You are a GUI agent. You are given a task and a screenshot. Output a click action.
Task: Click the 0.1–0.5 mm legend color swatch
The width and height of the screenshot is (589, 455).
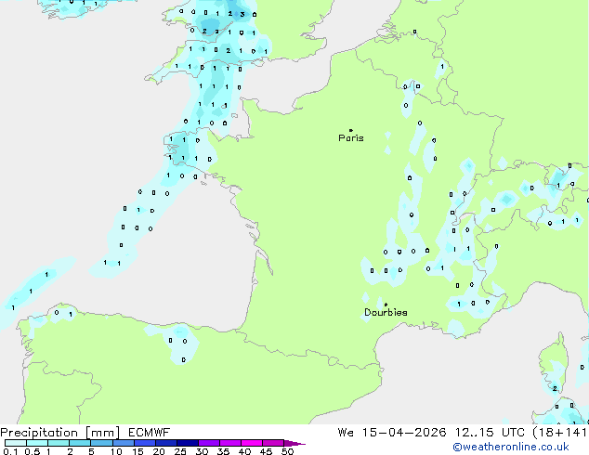tap(16, 443)
